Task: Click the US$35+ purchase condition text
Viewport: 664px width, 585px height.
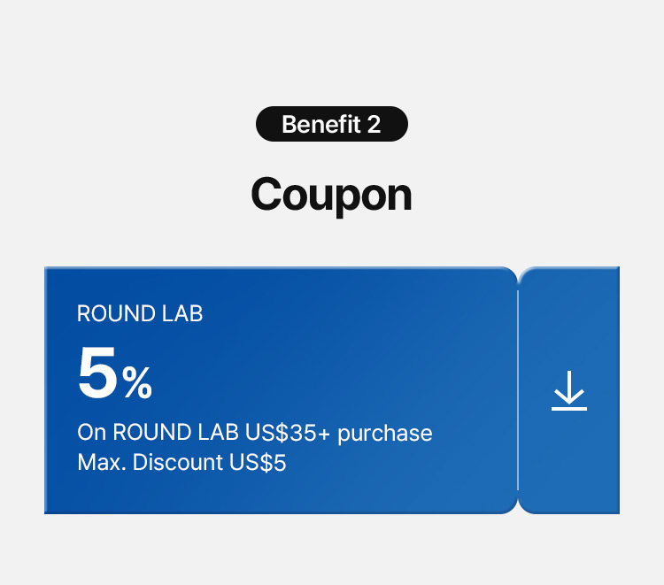Action: 255,433
